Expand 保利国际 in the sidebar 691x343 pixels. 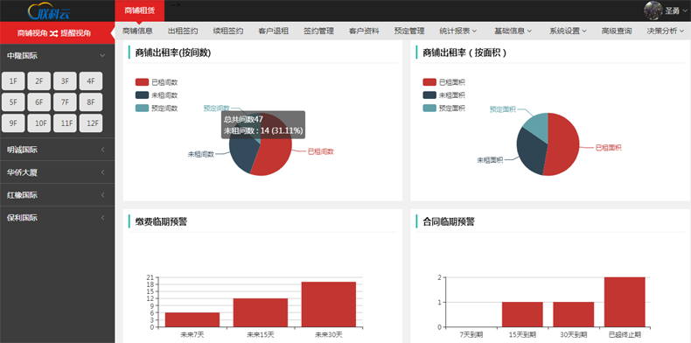coord(57,217)
